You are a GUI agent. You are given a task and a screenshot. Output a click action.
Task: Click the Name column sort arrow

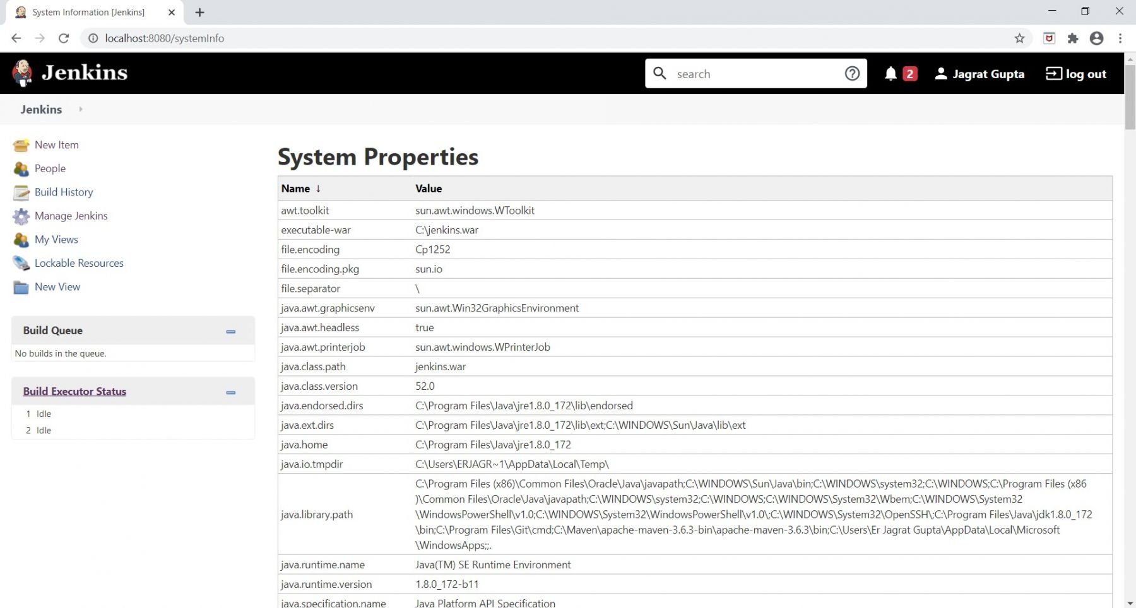(x=318, y=188)
